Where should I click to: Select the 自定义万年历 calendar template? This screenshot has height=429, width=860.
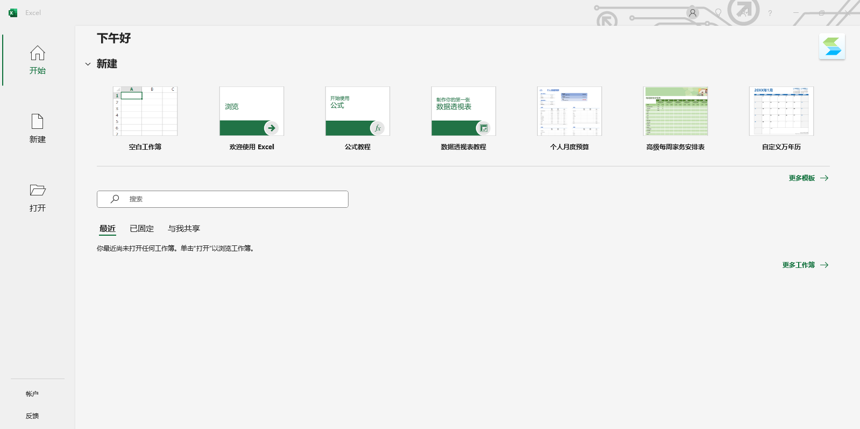[x=781, y=112]
